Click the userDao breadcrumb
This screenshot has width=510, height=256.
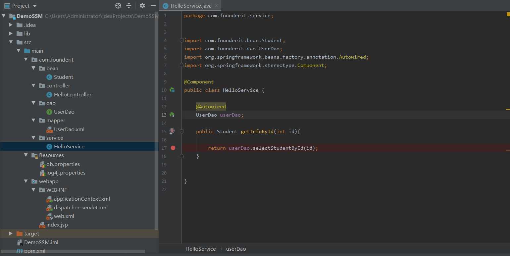[x=236, y=249]
